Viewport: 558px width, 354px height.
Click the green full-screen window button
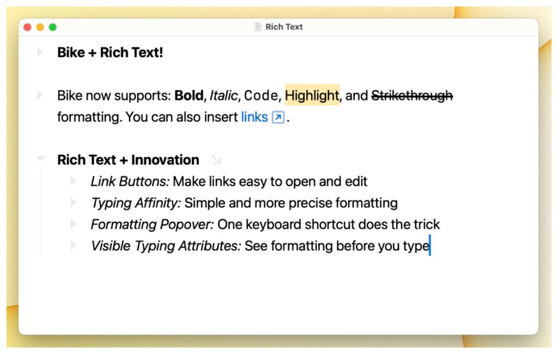pyautogui.click(x=53, y=27)
